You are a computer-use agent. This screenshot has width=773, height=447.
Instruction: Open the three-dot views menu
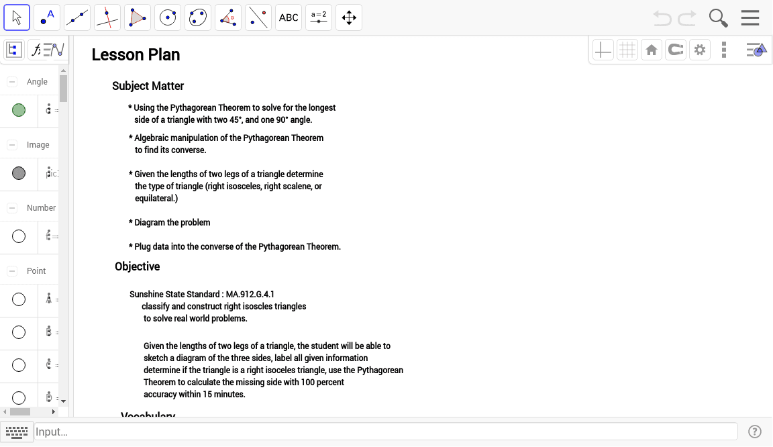point(724,50)
